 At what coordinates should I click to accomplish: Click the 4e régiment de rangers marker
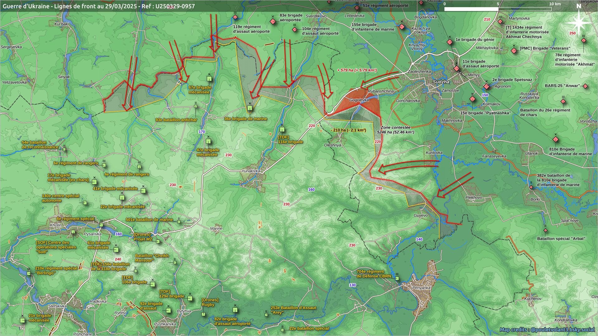tap(139, 166)
